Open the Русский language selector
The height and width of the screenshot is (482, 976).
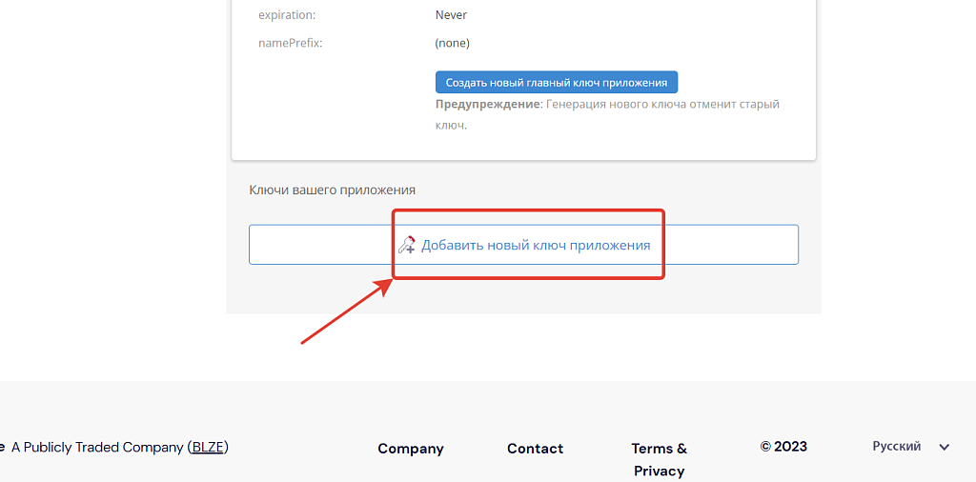[x=897, y=446]
